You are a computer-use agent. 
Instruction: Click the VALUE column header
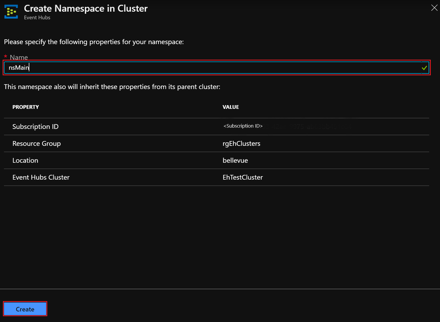tap(231, 107)
